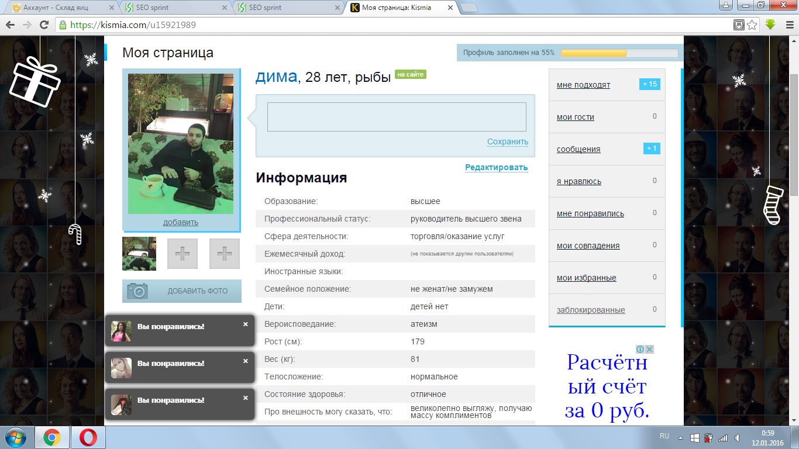Open the McAfee shield extension icon
The width and height of the screenshot is (799, 449).
pos(739,25)
